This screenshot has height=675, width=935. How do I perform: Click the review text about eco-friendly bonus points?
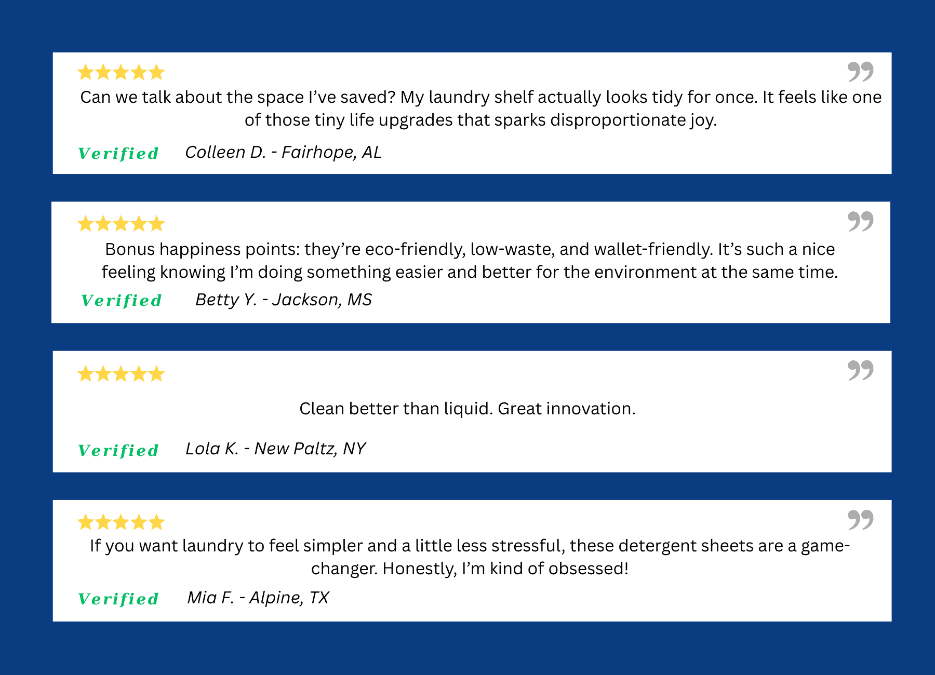470,261
